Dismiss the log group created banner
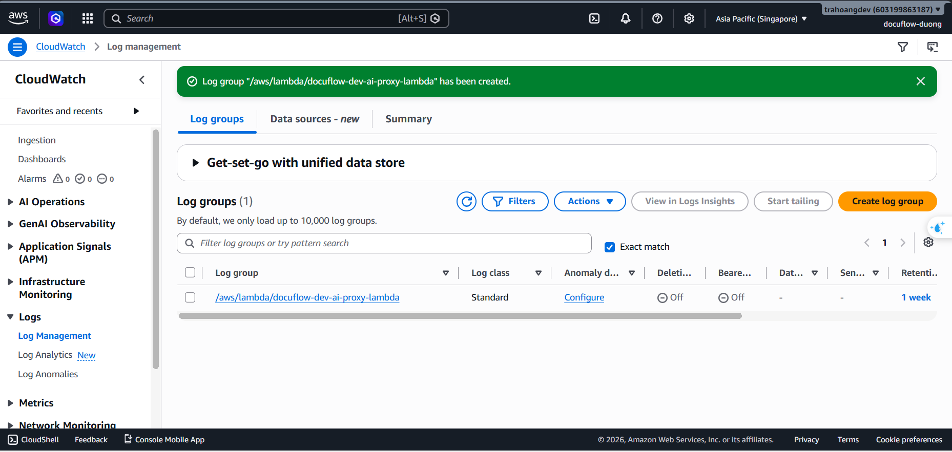This screenshot has width=952, height=452. [x=921, y=81]
